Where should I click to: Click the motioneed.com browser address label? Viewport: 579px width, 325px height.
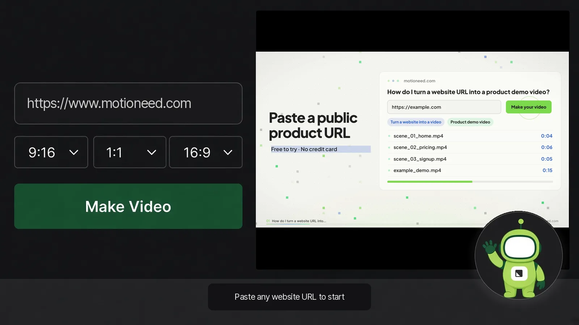[x=419, y=81]
